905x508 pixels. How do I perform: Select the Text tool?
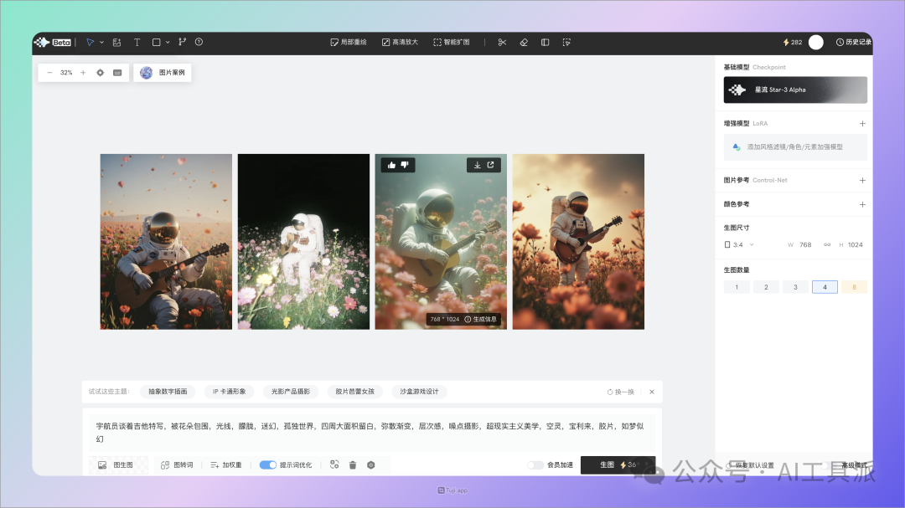pyautogui.click(x=137, y=42)
